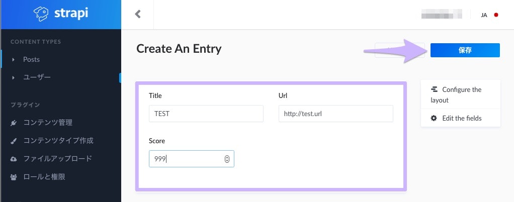Expand the Posts content type arrow
This screenshot has width=514, height=202.
(x=14, y=59)
